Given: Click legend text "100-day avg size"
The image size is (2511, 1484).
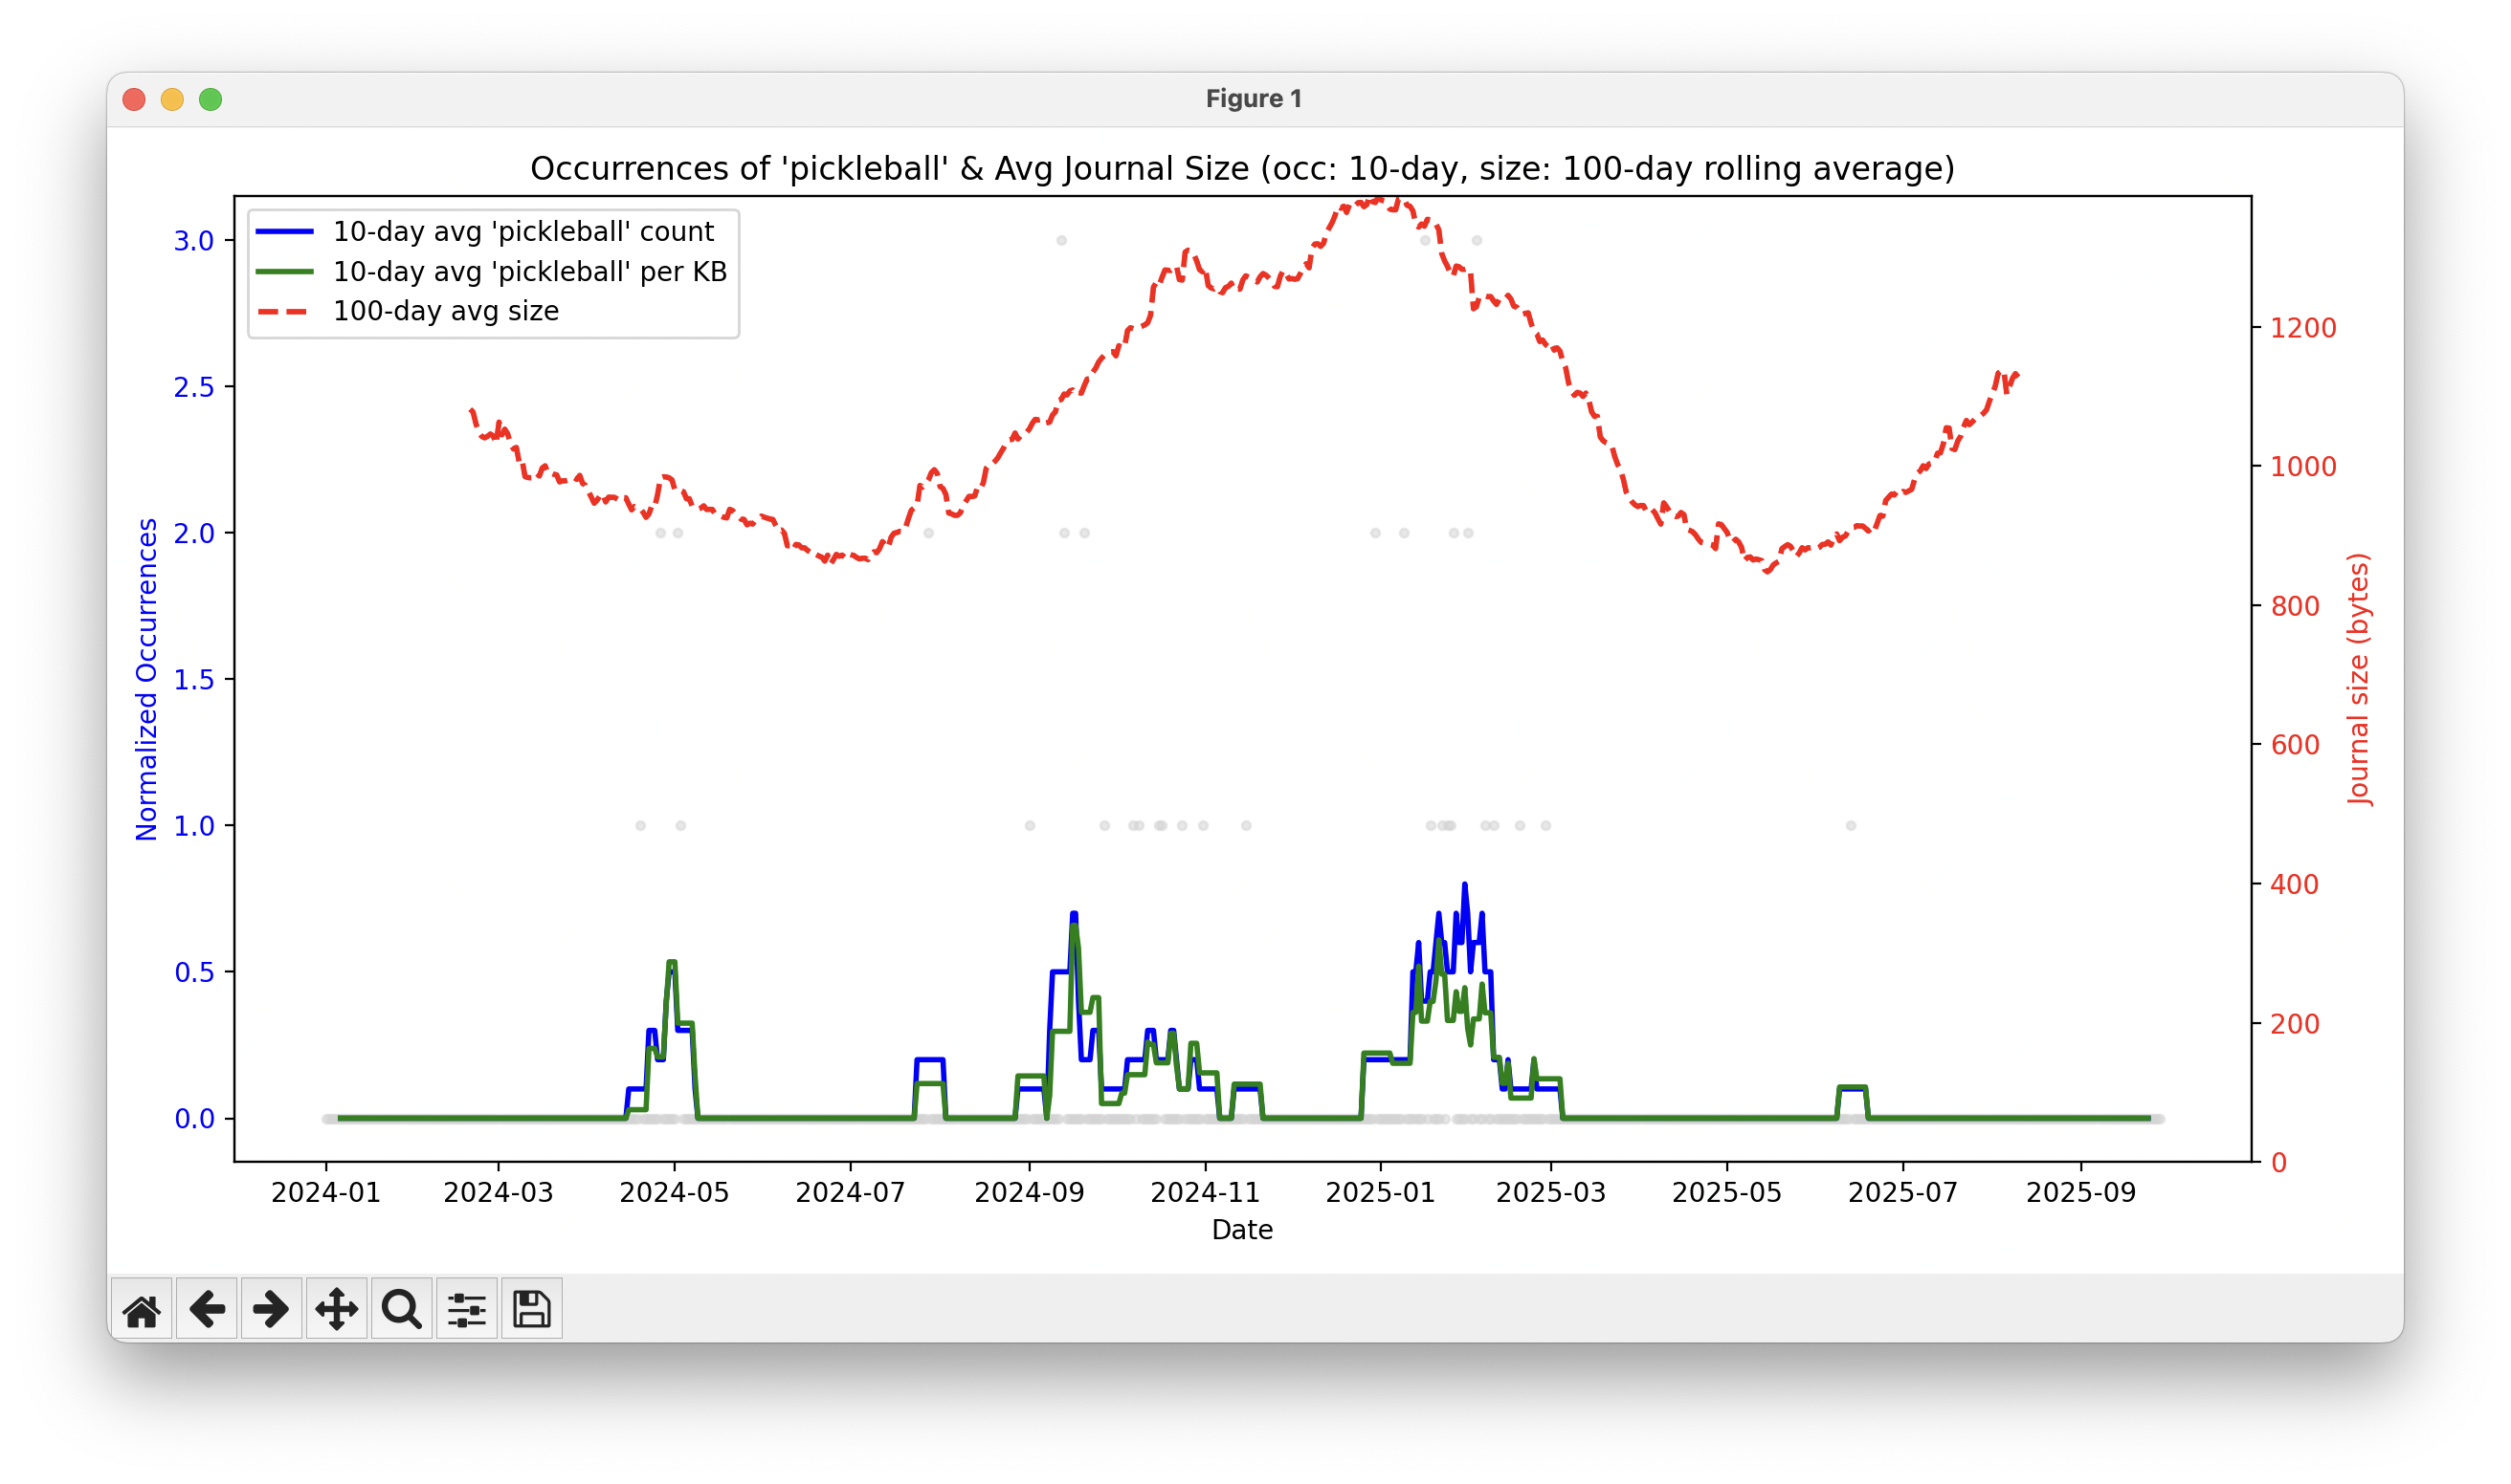Looking at the screenshot, I should click(445, 312).
